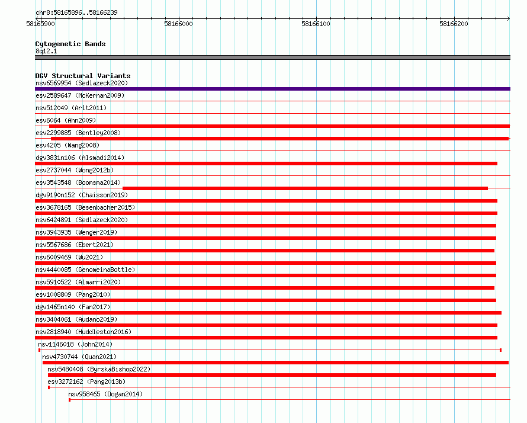Image resolution: width=527 pixels, height=423 pixels.
Task: Open nsv3943935 (Wenger2019) variant
Action: click(76, 232)
